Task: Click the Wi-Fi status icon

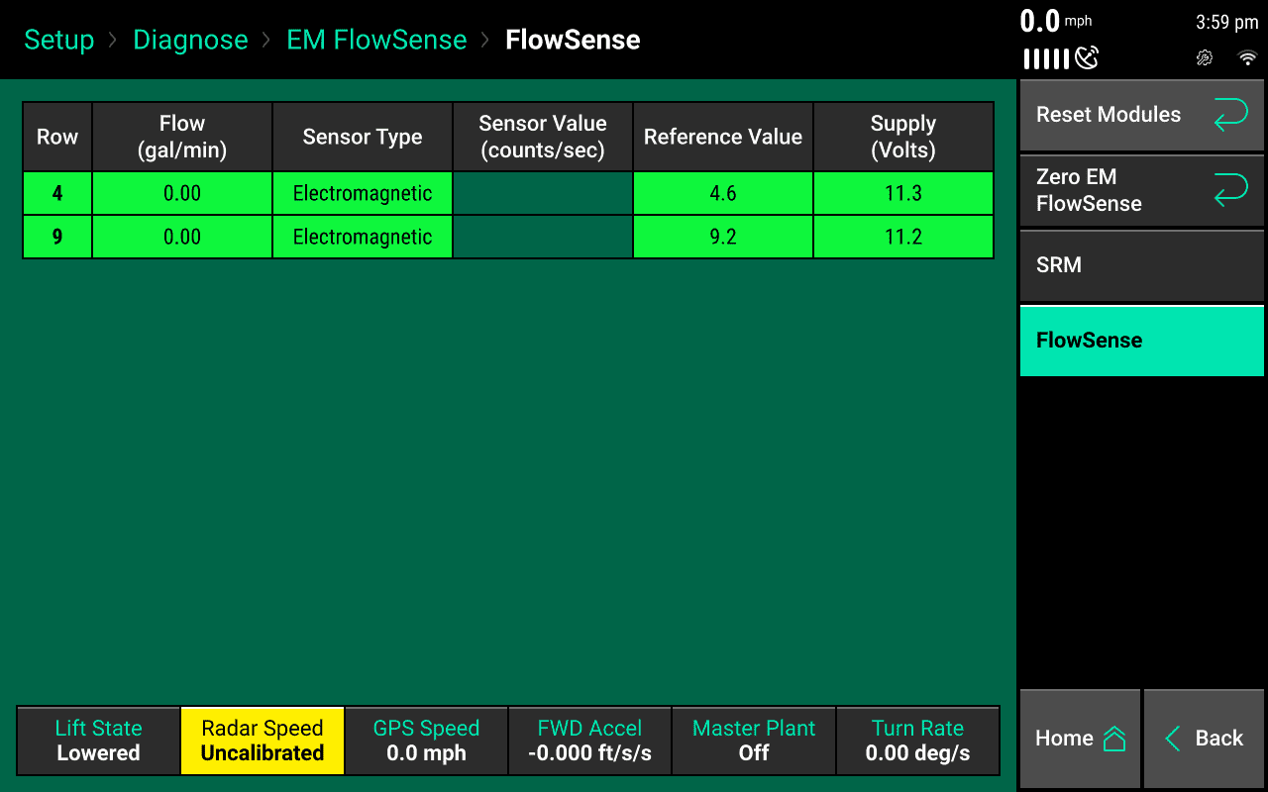Action: 1248,58
